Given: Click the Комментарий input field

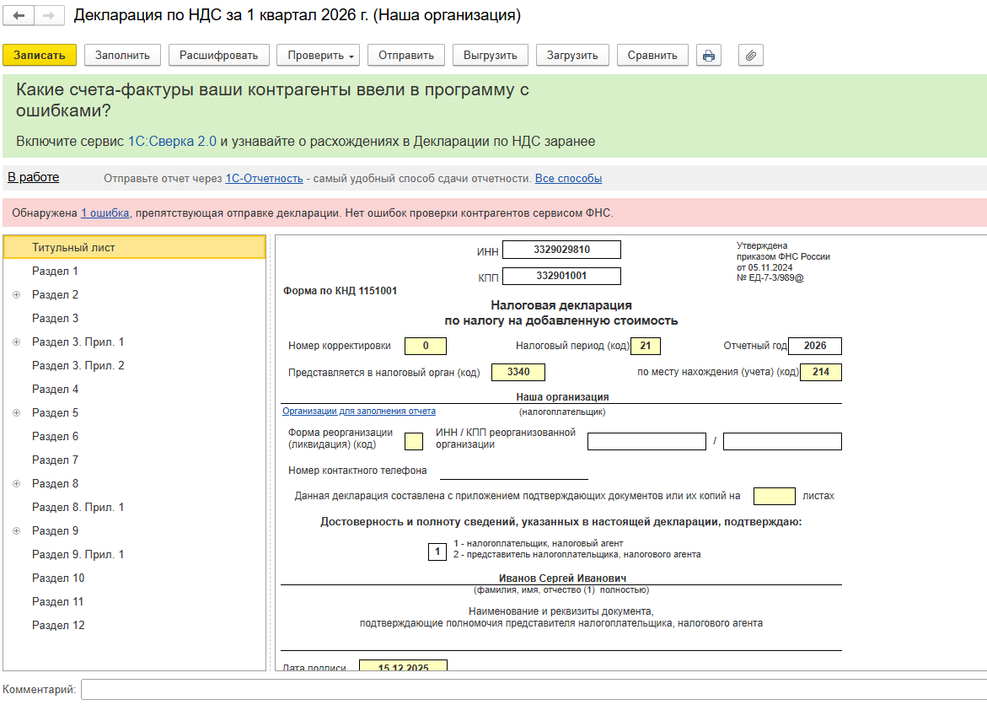Looking at the screenshot, I should [534, 689].
